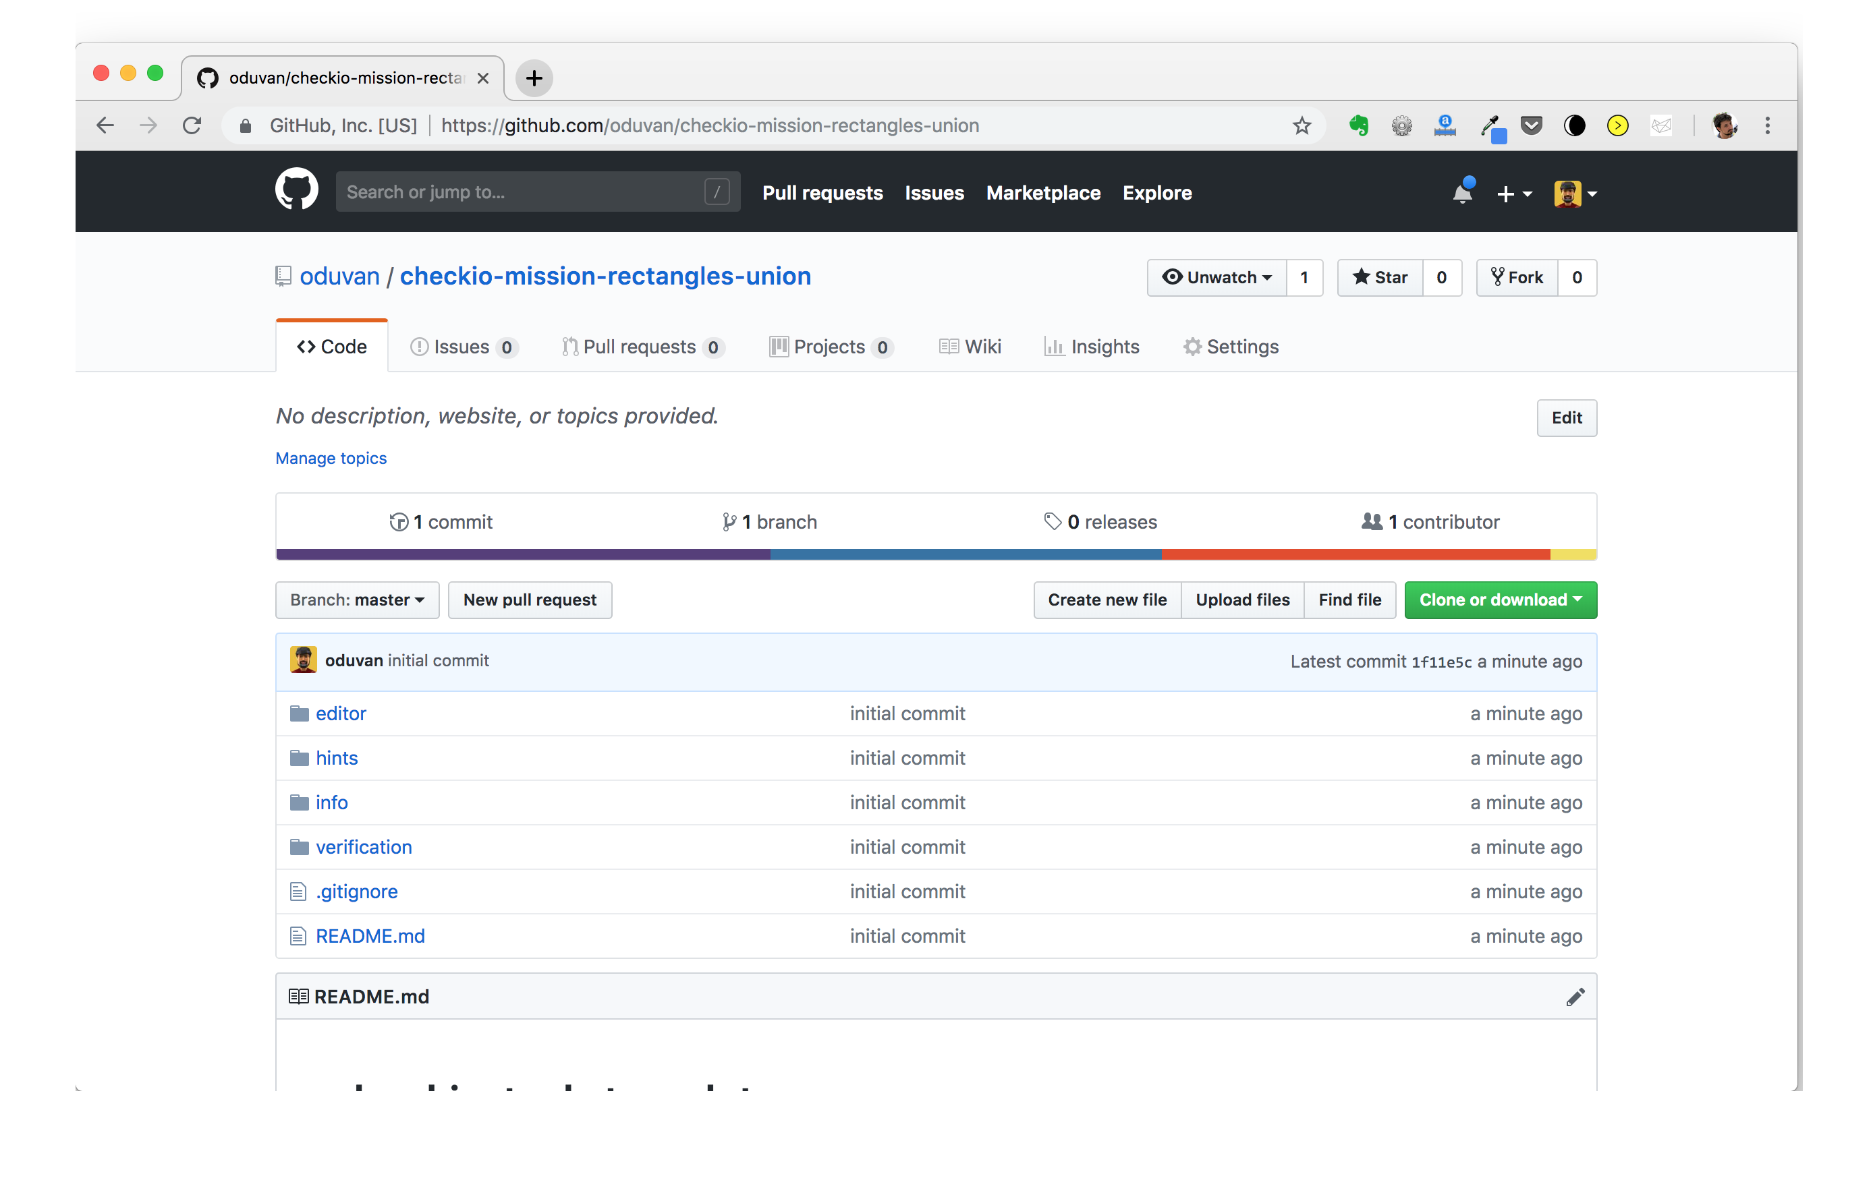Select the Code tab
This screenshot has width=1873, height=1199.
(332, 347)
